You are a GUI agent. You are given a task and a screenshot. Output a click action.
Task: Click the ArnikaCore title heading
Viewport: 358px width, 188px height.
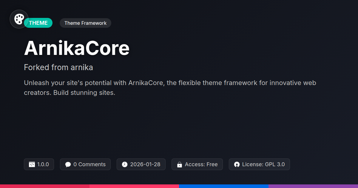click(x=77, y=48)
